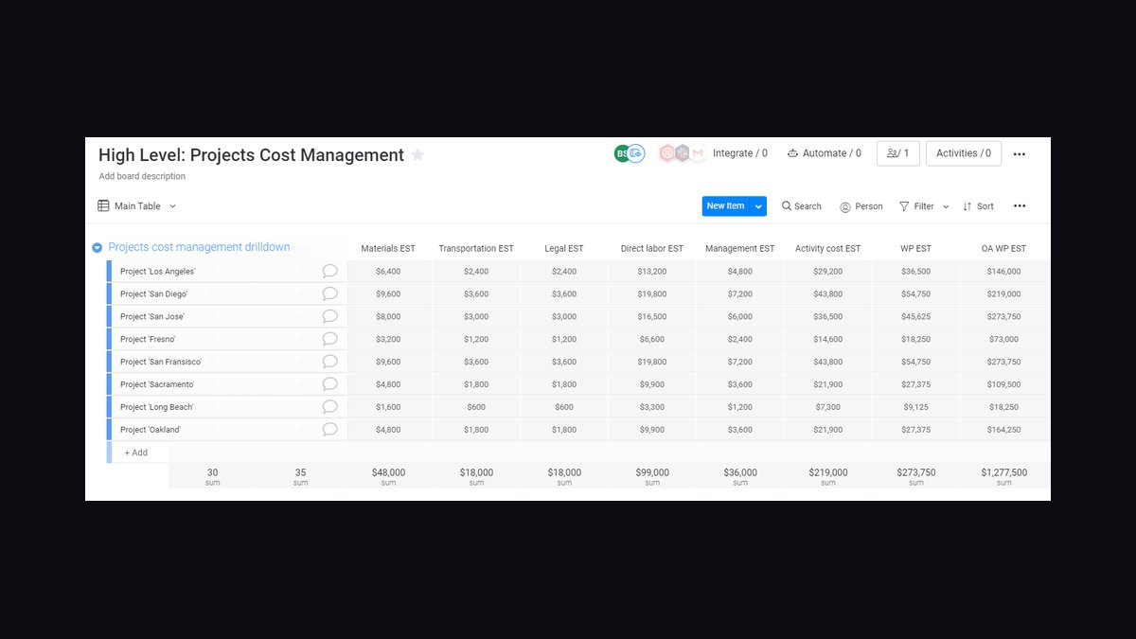Select the Project 'Los Angeles' row name
The width and height of the screenshot is (1136, 639).
158,272
